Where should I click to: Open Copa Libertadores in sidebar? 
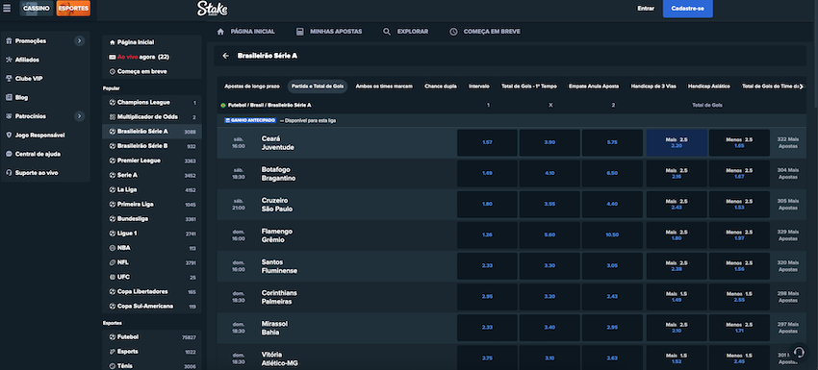pyautogui.click(x=152, y=292)
